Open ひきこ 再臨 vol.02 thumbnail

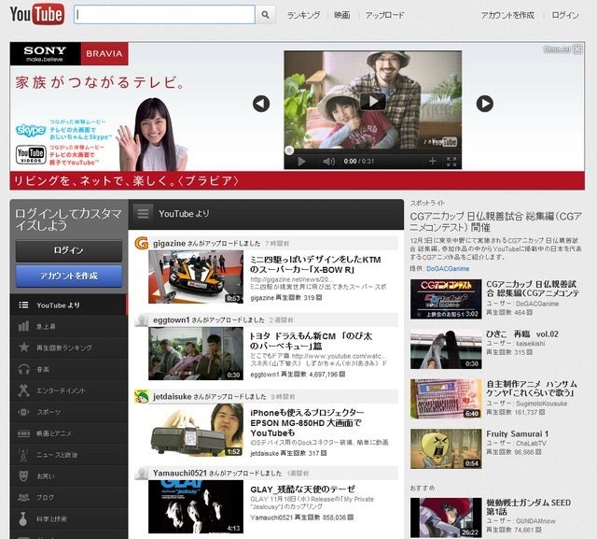tap(446, 349)
